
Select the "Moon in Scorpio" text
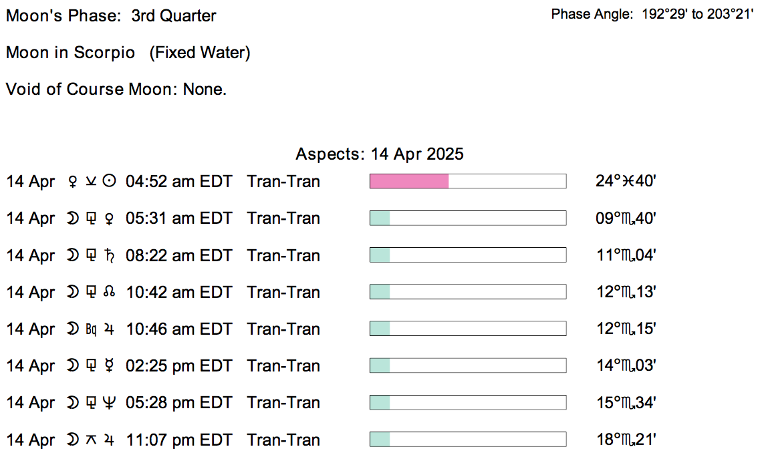pyautogui.click(x=71, y=53)
